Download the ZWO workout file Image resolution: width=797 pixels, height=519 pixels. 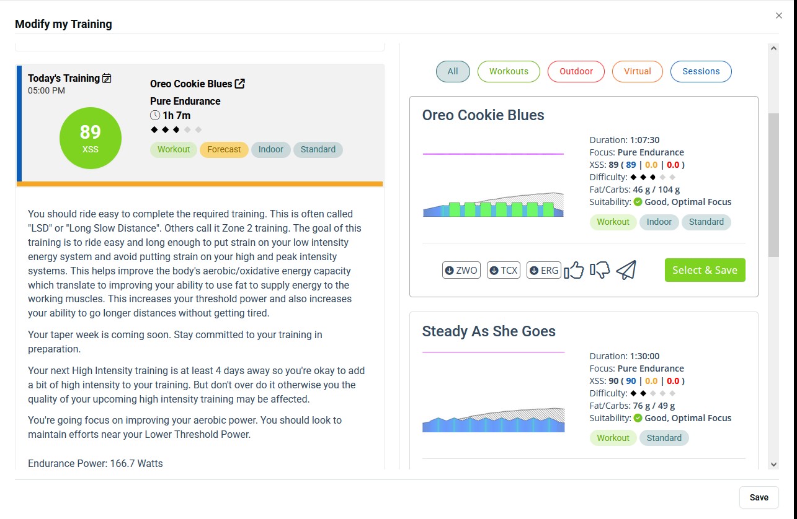[x=461, y=270]
